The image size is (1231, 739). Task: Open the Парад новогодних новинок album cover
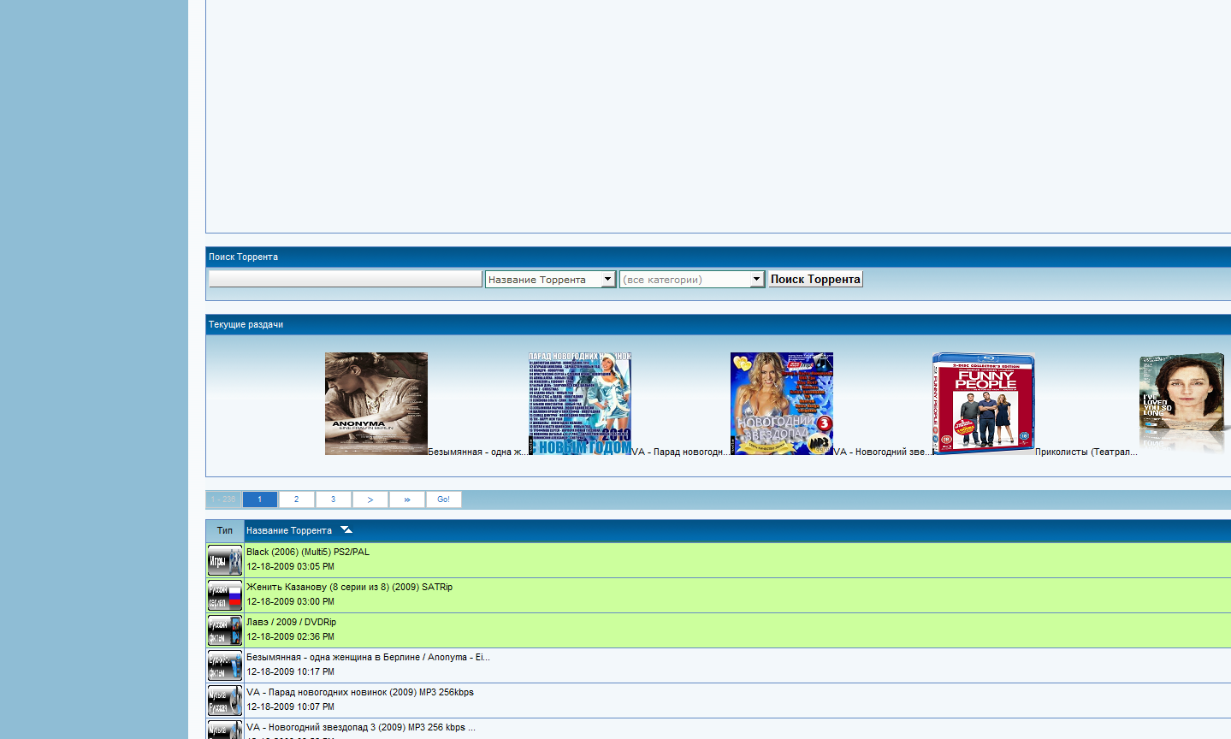click(580, 404)
